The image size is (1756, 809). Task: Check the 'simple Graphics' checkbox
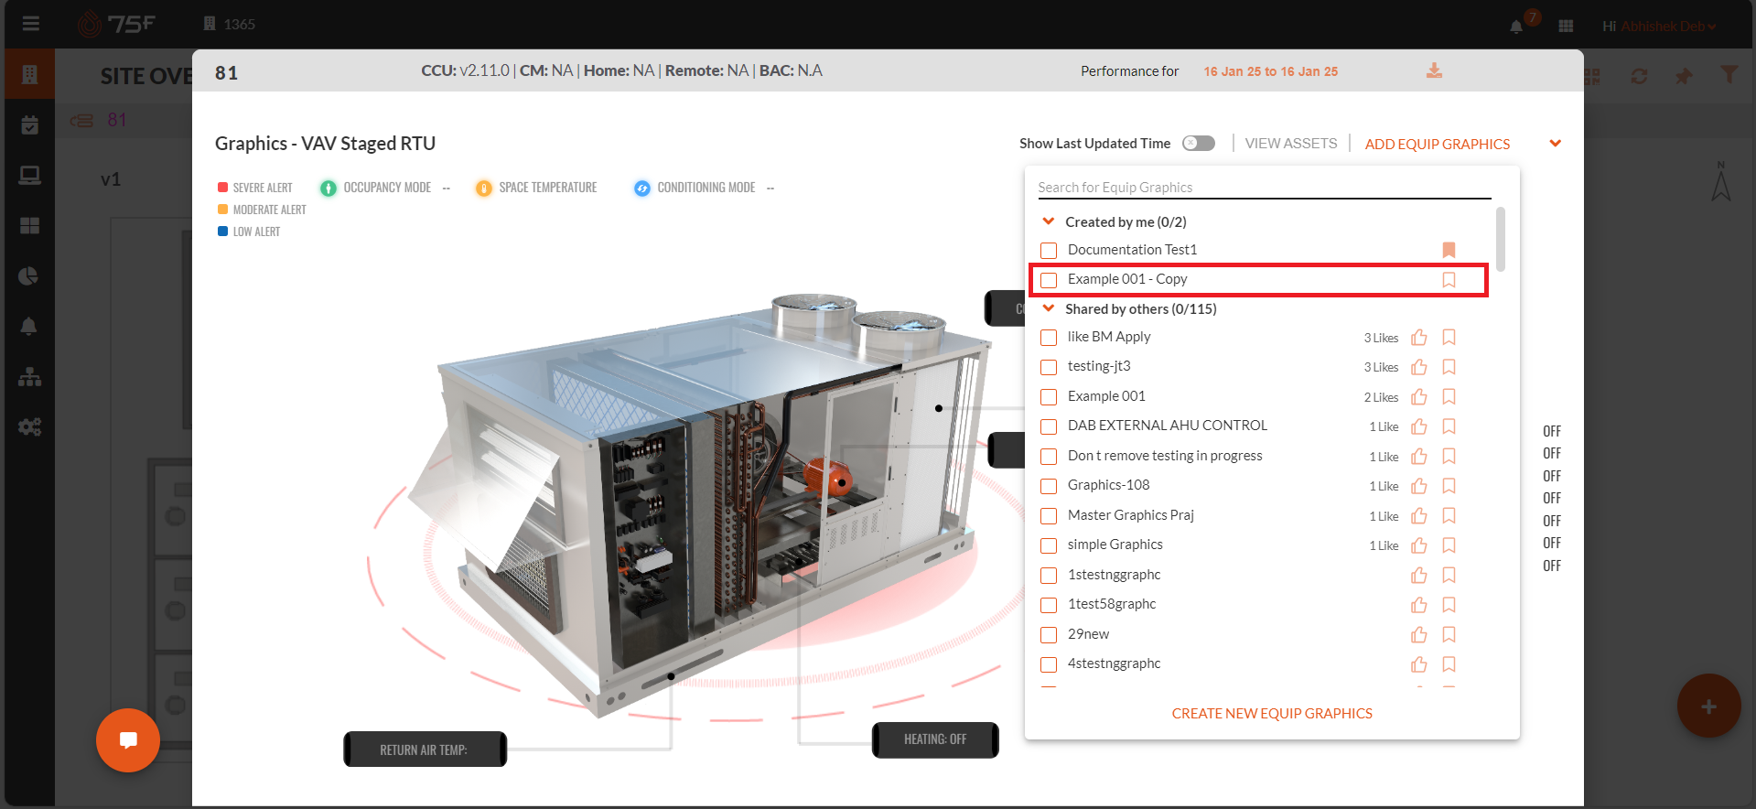[1049, 545]
